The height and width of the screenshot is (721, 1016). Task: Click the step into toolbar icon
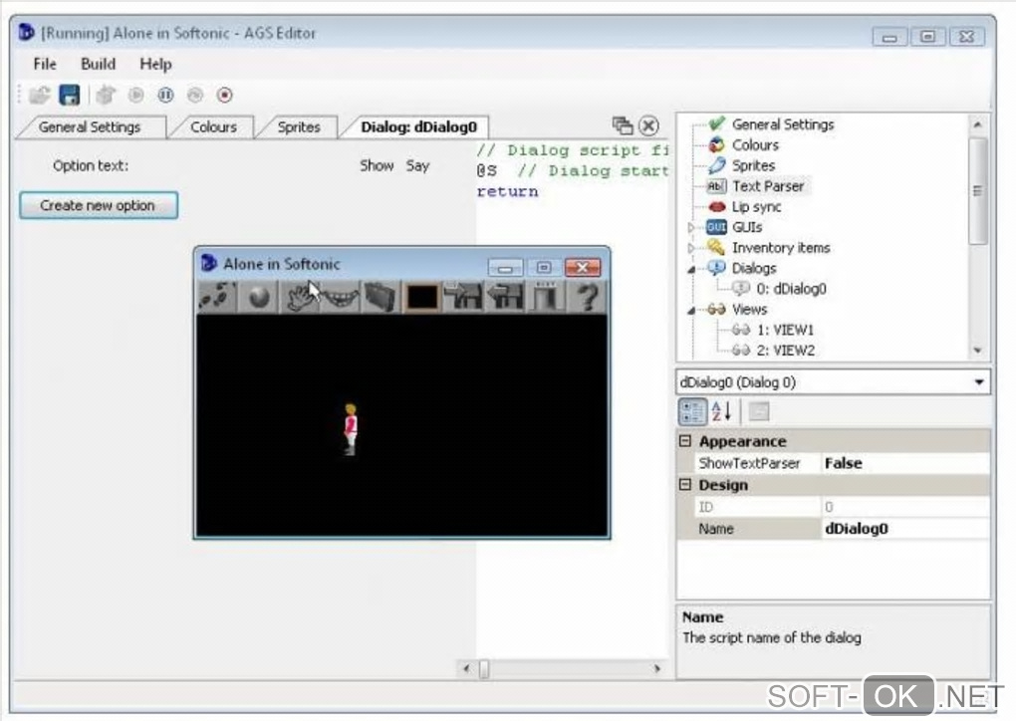point(195,96)
